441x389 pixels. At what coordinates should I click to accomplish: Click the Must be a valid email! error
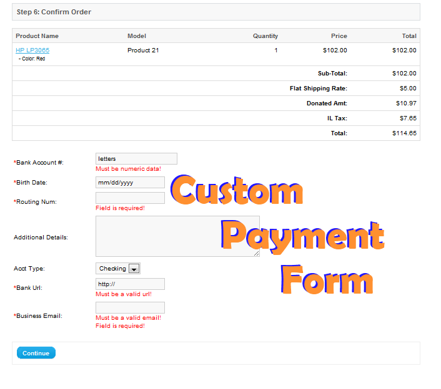tap(128, 318)
